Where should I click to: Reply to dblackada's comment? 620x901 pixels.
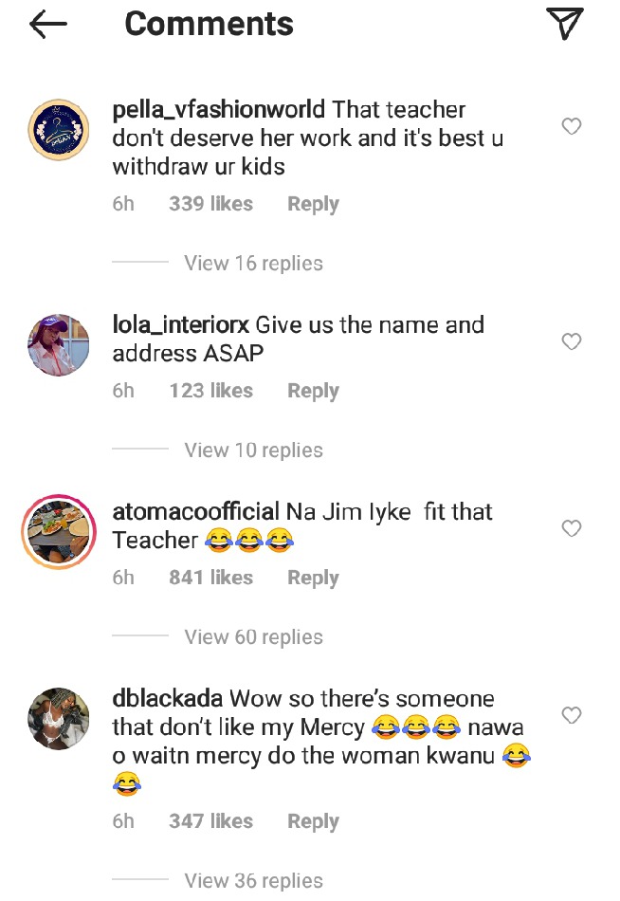pos(313,821)
